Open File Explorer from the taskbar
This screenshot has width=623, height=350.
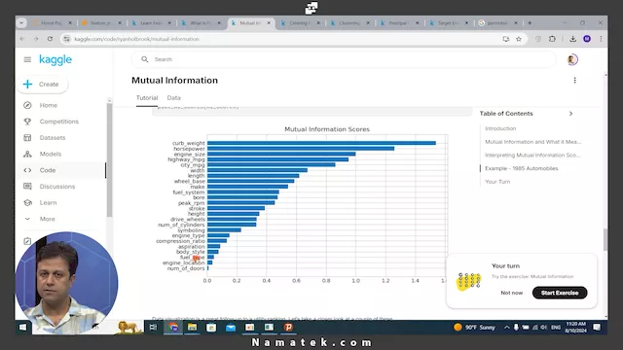[193, 328]
